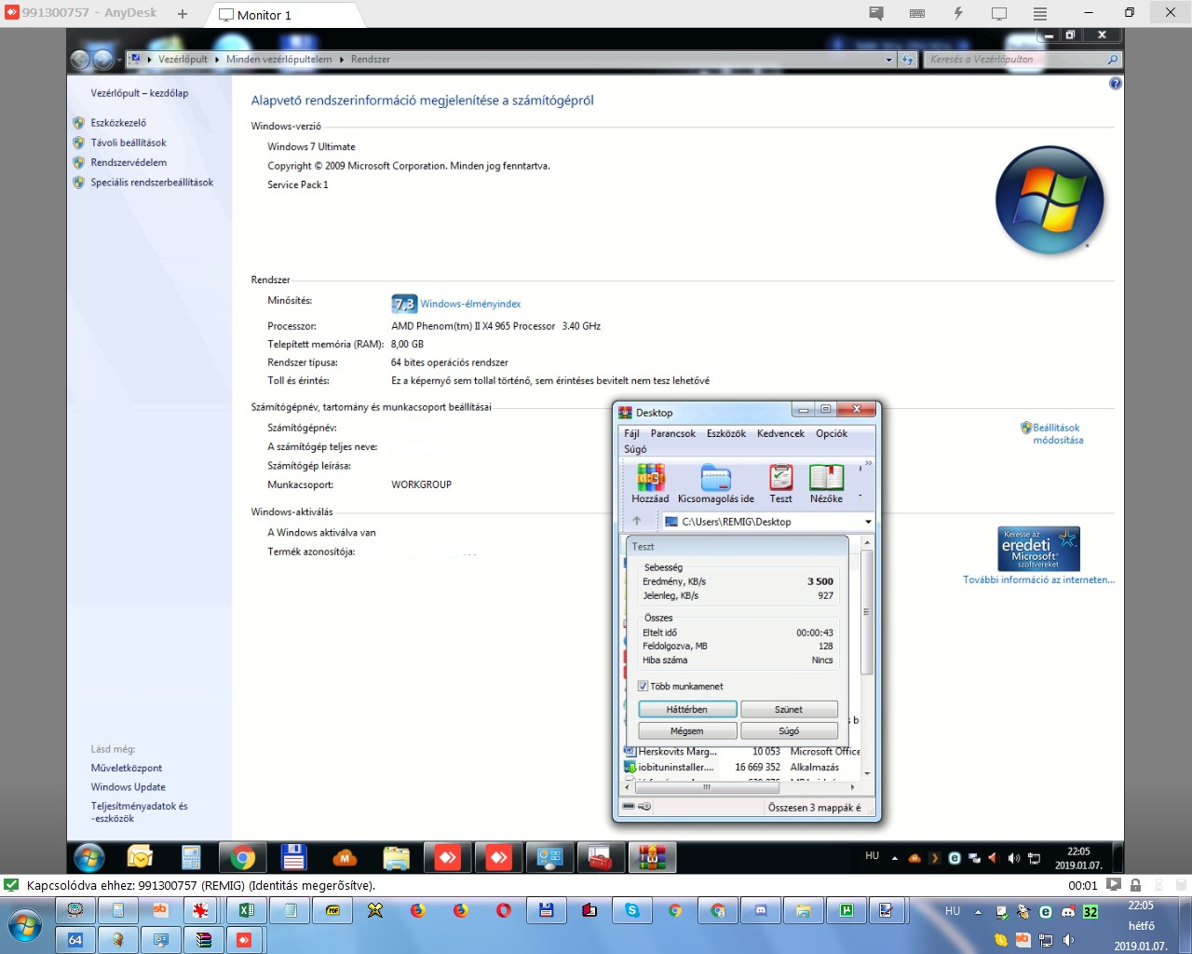The image size is (1192, 954).
Task: Open the AnyDesk chat icon
Action: pyautogui.click(x=876, y=14)
